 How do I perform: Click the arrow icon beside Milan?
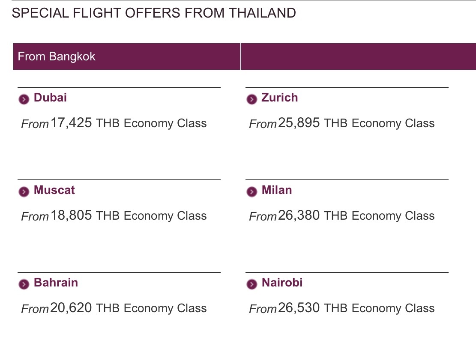pos(251,192)
